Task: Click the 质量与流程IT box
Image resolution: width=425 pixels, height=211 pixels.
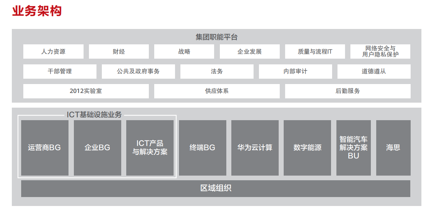Action: coord(315,51)
